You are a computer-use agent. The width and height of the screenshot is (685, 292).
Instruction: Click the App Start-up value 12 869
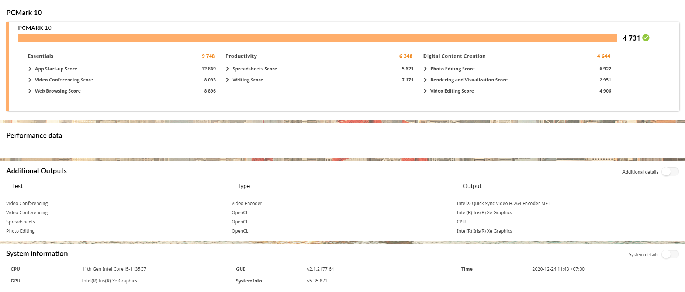point(209,69)
